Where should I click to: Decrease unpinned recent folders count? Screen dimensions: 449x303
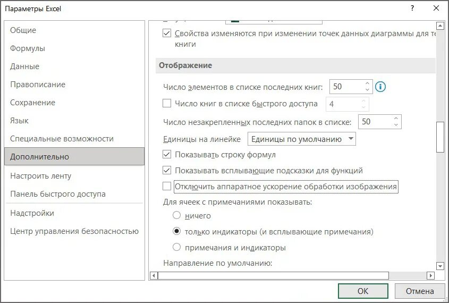click(396, 125)
